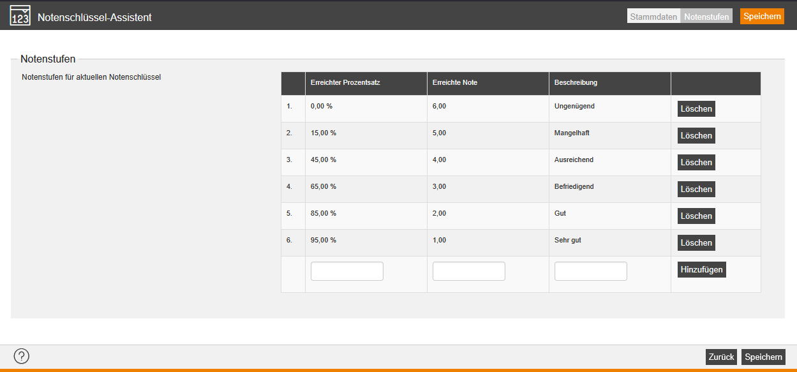The image size is (797, 372).
Task: Click the Erreichter Prozentsatz column header
Action: (345, 83)
